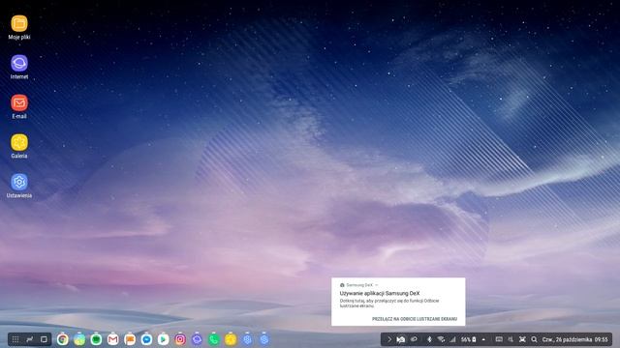Expand the Samsung DeX notification header chevron

(377, 285)
